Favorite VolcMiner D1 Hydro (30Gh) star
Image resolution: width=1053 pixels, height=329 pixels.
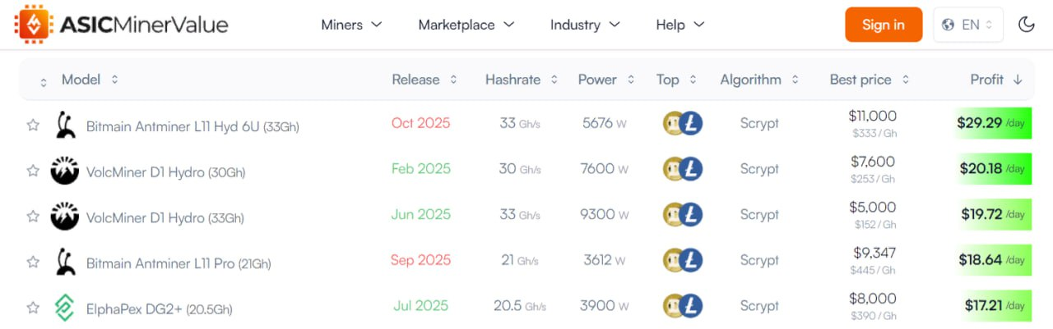tap(33, 171)
